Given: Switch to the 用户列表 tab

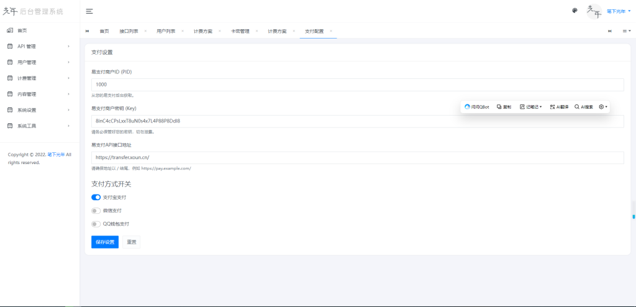Looking at the screenshot, I should (x=165, y=31).
